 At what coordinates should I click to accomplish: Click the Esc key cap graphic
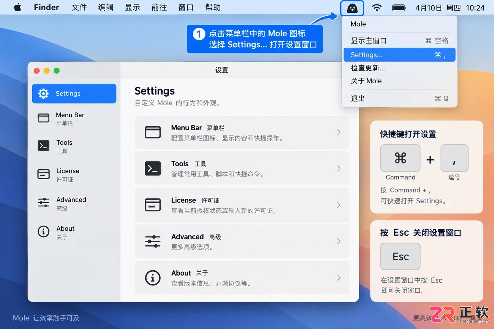[400, 256]
